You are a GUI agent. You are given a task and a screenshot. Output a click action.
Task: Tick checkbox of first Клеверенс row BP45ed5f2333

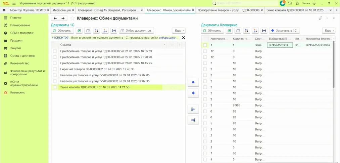tap(205, 45)
